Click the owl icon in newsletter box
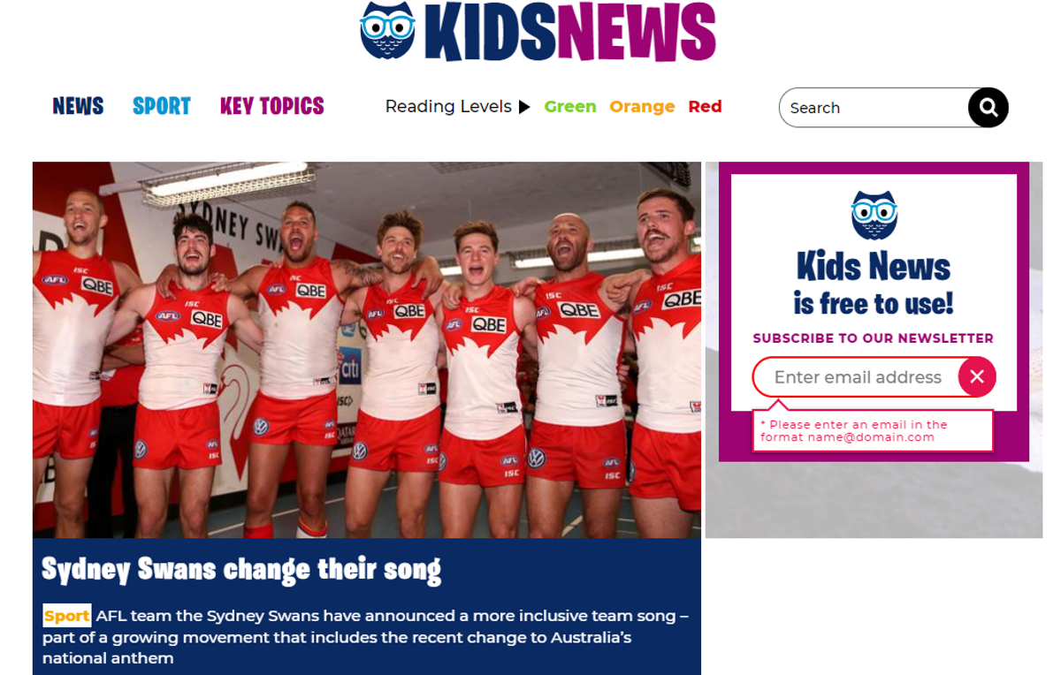 click(874, 216)
